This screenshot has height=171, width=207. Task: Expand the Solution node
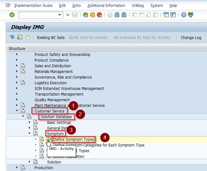point(30,162)
